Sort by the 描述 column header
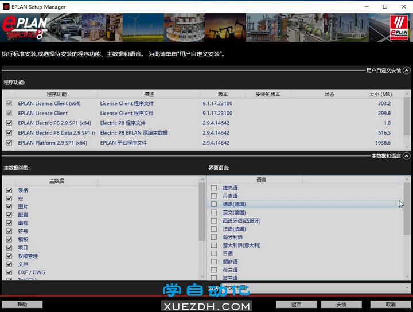The height and width of the screenshot is (312, 413). [x=149, y=94]
